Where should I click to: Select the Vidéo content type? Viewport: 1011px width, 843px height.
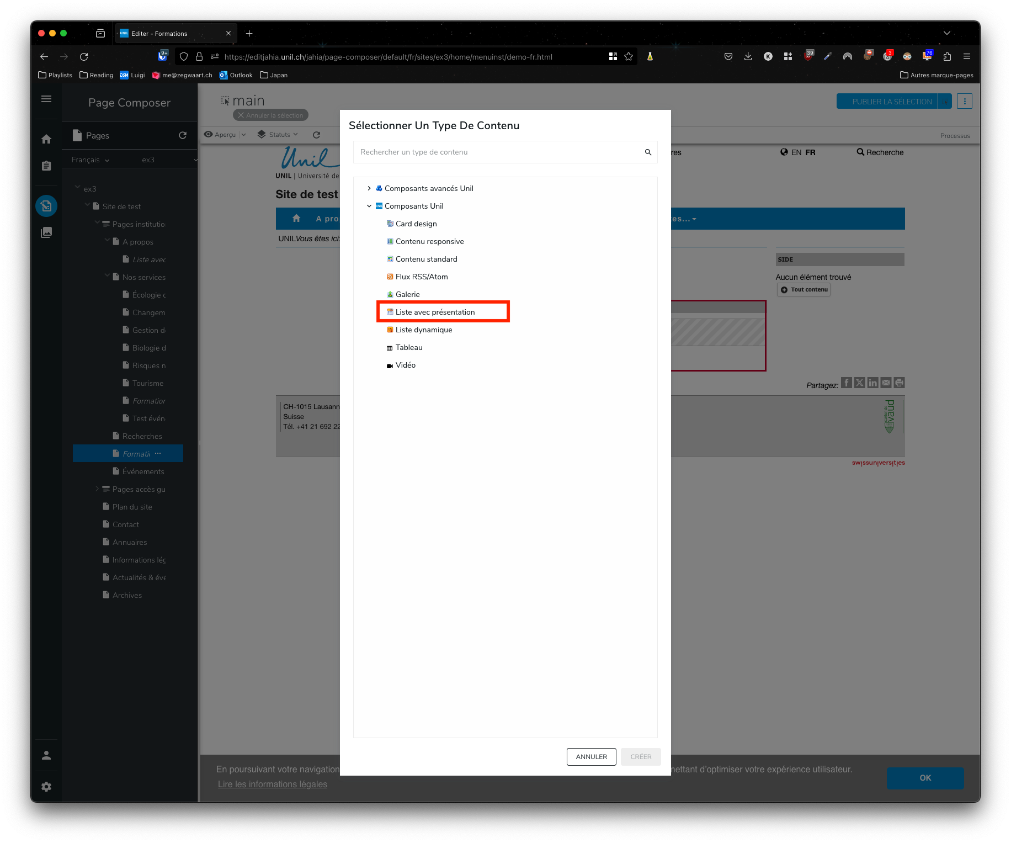click(x=405, y=365)
